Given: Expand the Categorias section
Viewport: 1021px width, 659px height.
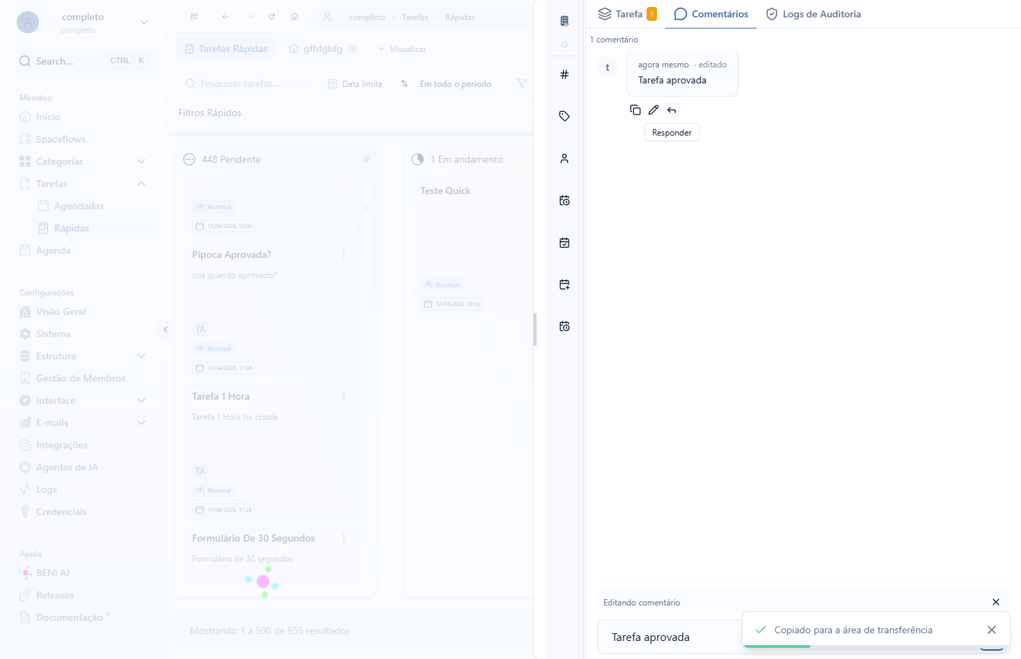Looking at the screenshot, I should [x=141, y=161].
